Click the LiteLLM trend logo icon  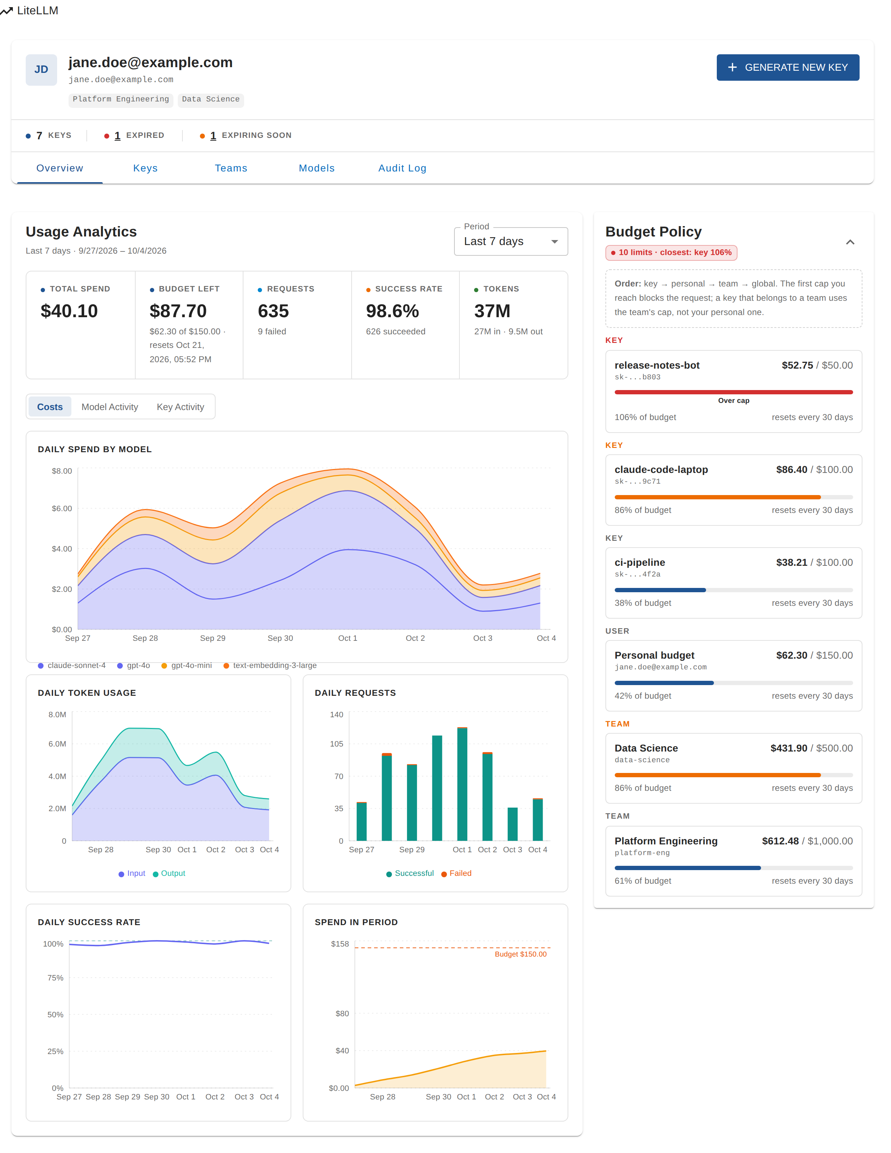(x=6, y=11)
